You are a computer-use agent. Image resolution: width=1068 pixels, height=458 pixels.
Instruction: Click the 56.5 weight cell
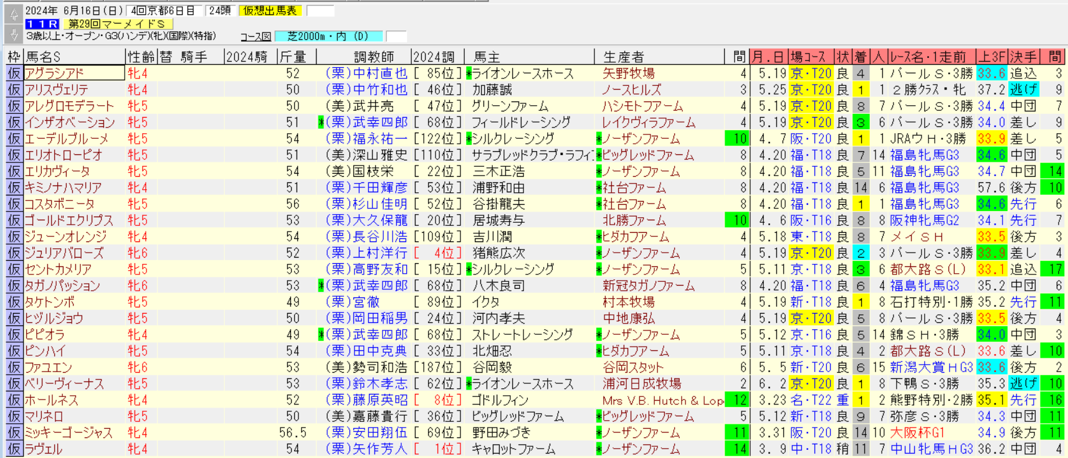pyautogui.click(x=292, y=432)
